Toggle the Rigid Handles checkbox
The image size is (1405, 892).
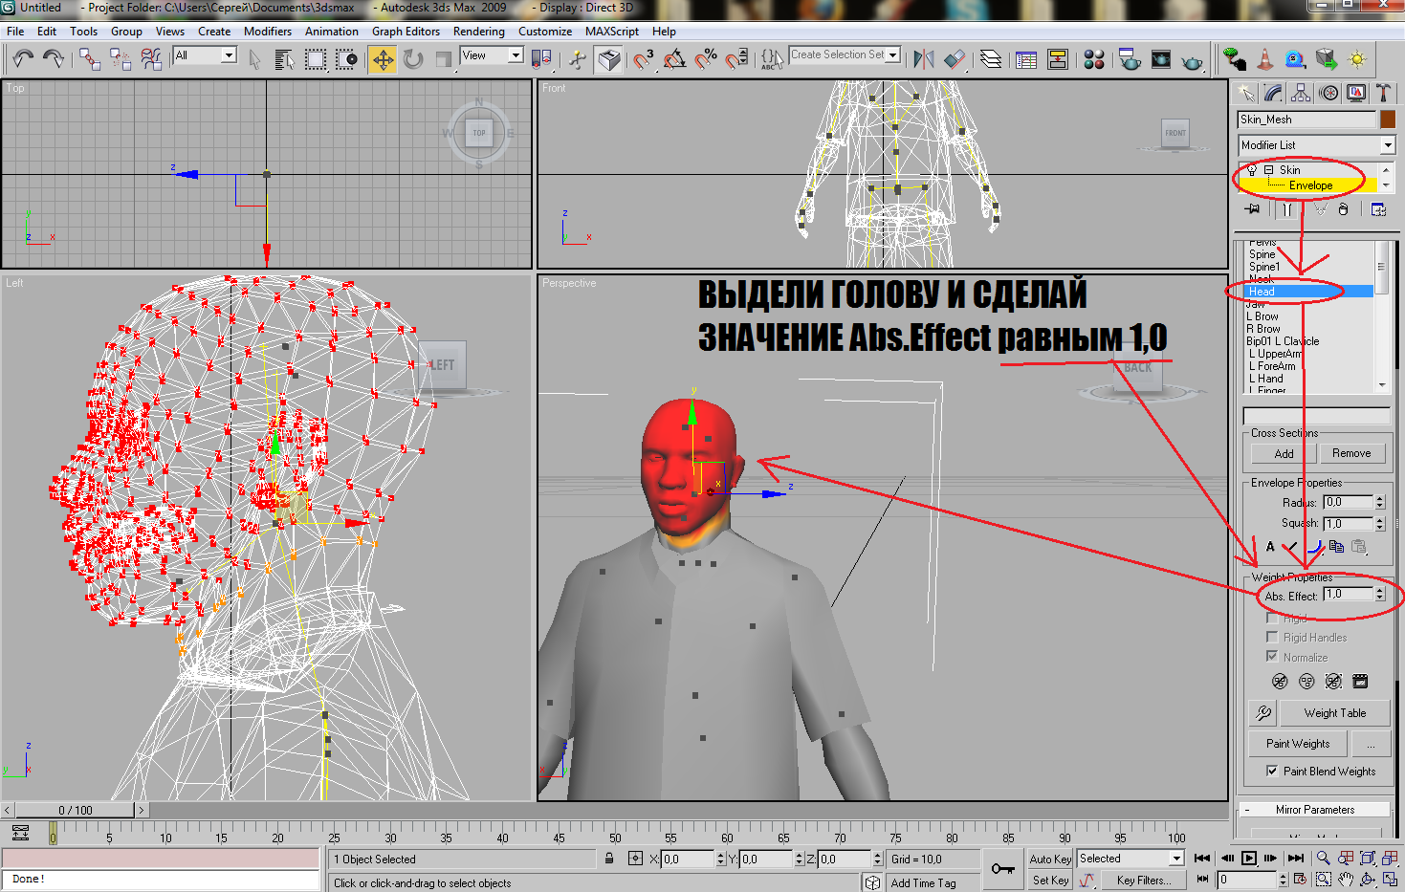(x=1272, y=637)
